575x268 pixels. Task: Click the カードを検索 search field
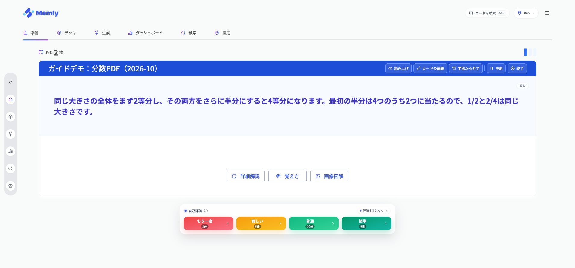click(487, 13)
